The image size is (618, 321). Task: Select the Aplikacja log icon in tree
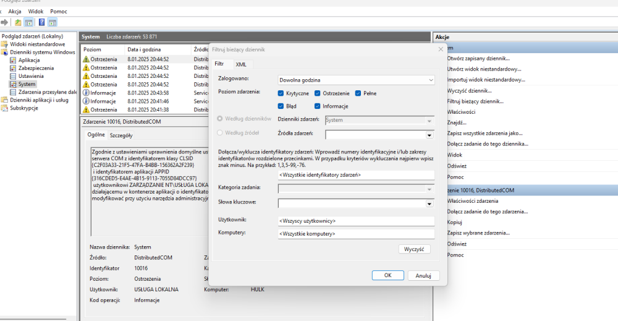[x=13, y=61]
